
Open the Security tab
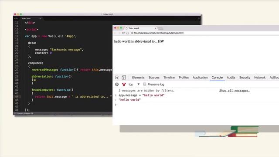(x=245, y=78)
